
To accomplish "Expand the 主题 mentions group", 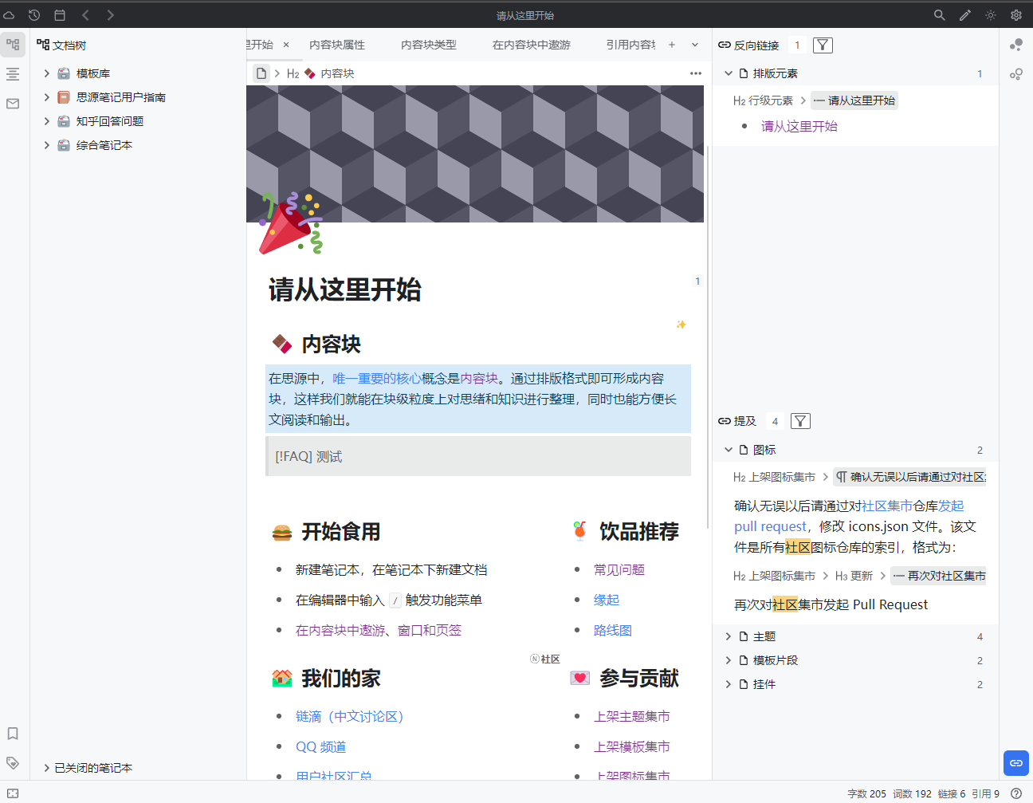I will (728, 636).
